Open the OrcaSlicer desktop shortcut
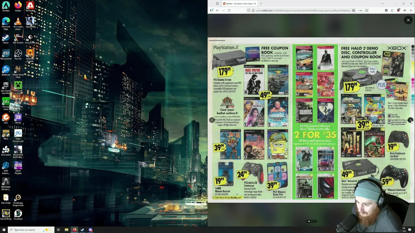415x233 pixels. (x=18, y=215)
